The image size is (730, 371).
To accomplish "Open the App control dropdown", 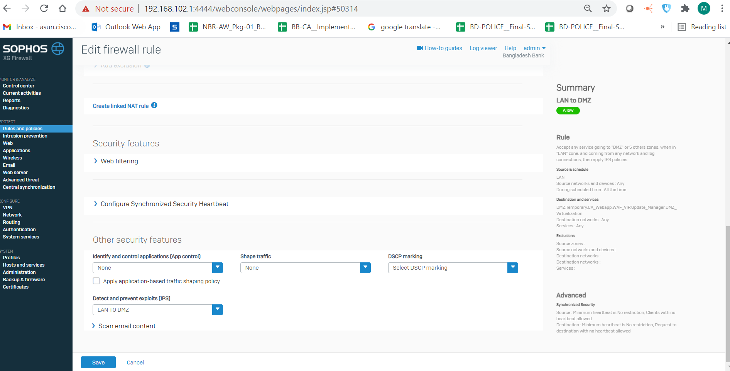I will click(158, 268).
